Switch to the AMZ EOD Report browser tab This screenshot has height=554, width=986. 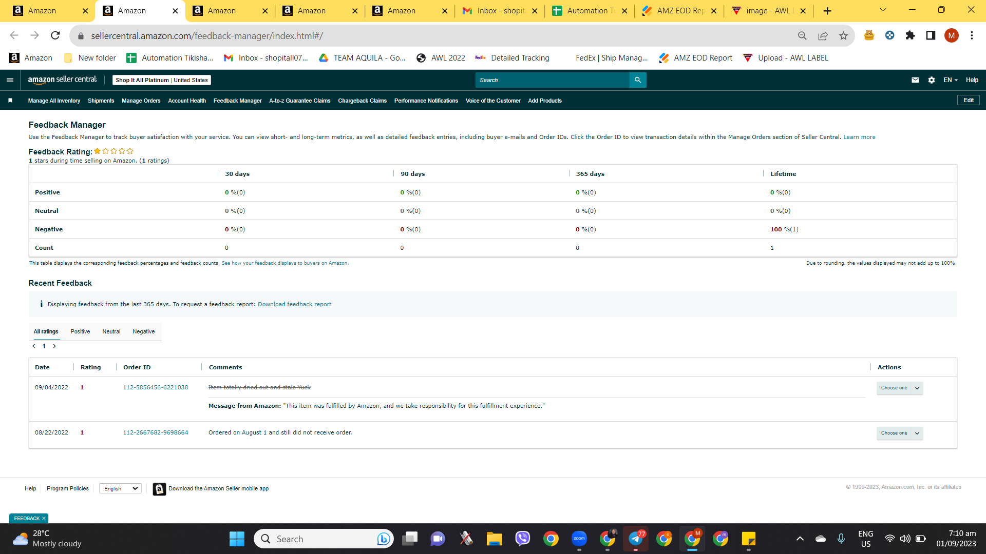tap(679, 11)
